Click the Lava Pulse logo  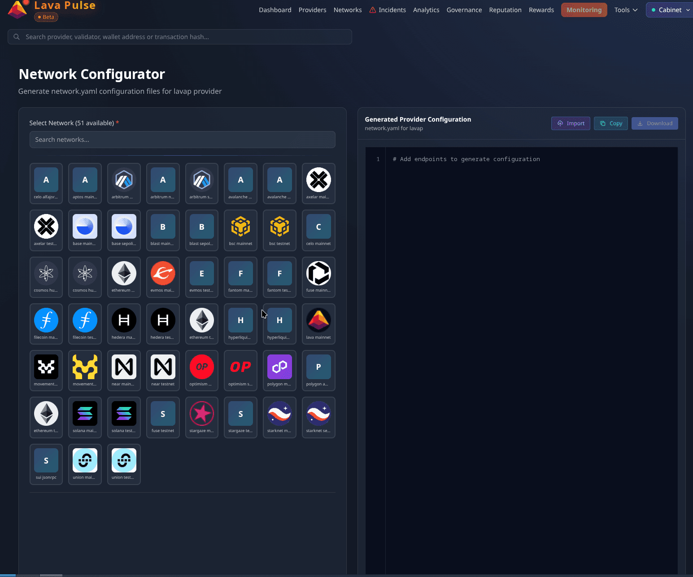point(18,9)
